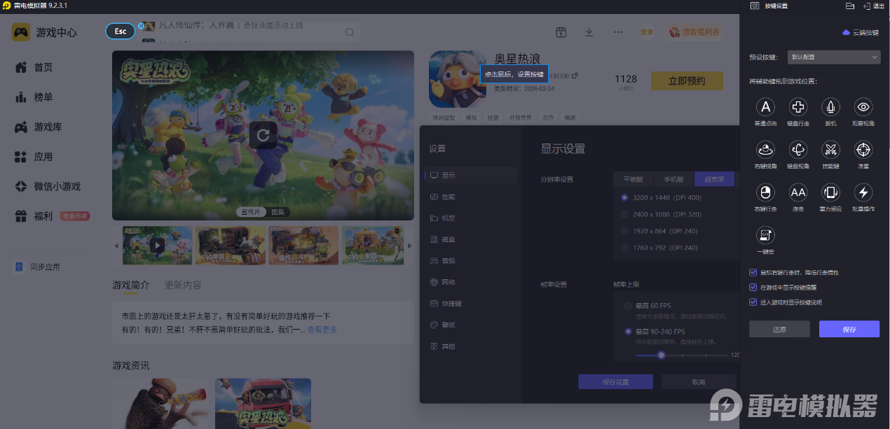Click the 保存设置 button
The height and width of the screenshot is (429, 890).
(x=615, y=381)
